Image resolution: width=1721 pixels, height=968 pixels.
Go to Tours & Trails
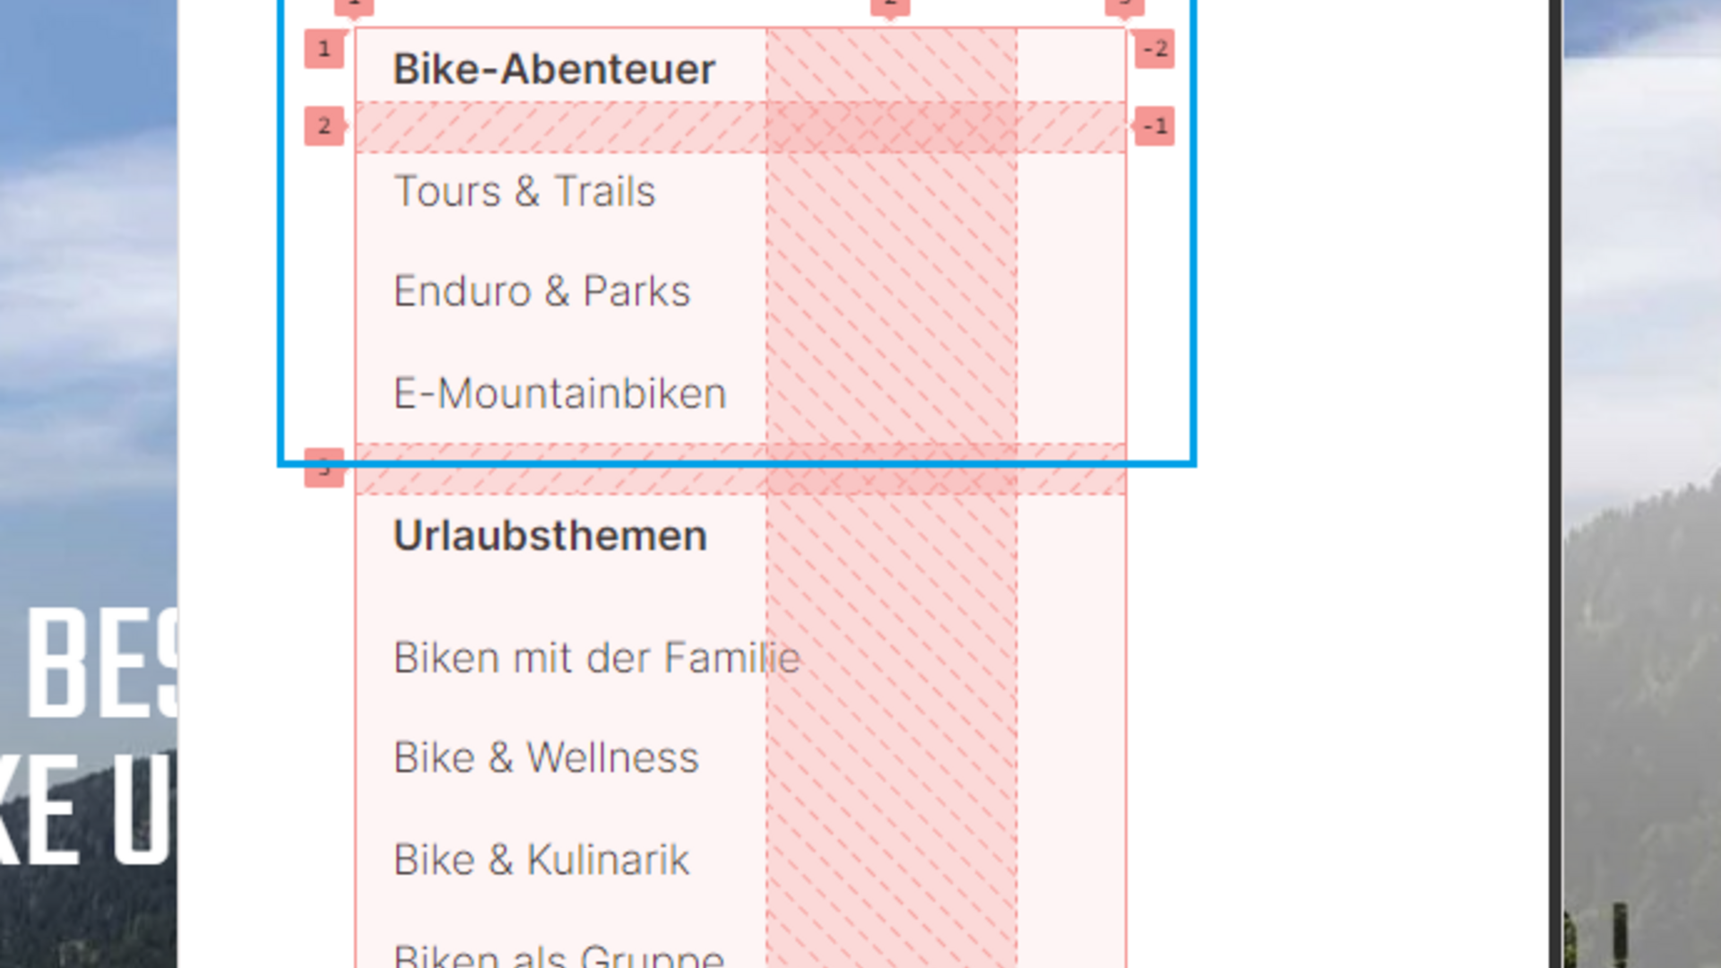pos(524,192)
